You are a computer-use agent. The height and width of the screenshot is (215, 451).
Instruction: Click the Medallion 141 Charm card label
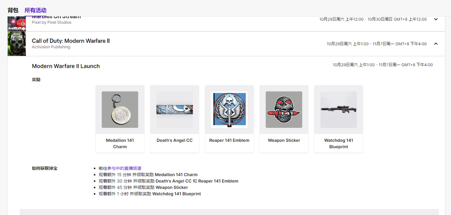(120, 143)
